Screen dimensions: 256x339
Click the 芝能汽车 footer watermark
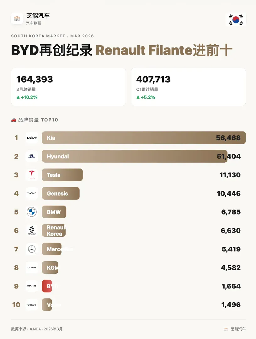235,329
